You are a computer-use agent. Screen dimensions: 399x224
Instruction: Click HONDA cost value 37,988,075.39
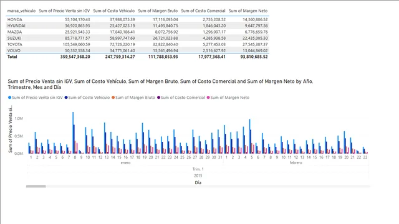(x=122, y=19)
